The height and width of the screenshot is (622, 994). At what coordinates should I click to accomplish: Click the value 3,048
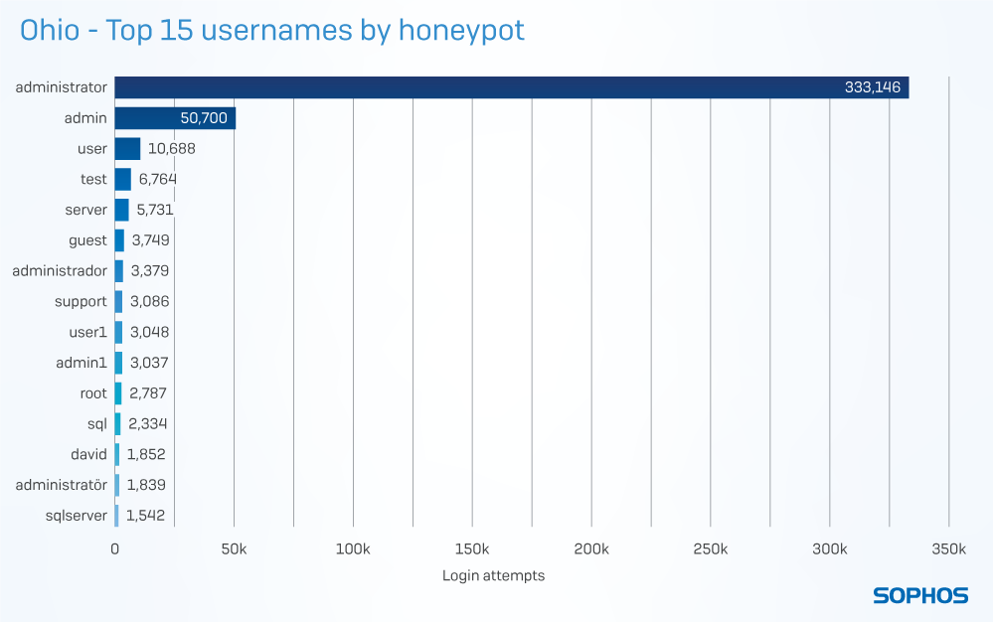click(150, 332)
